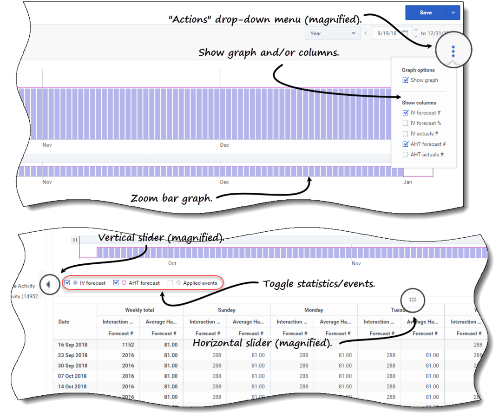Uncheck the Show graph checkbox
The image size is (499, 418).
coord(406,80)
